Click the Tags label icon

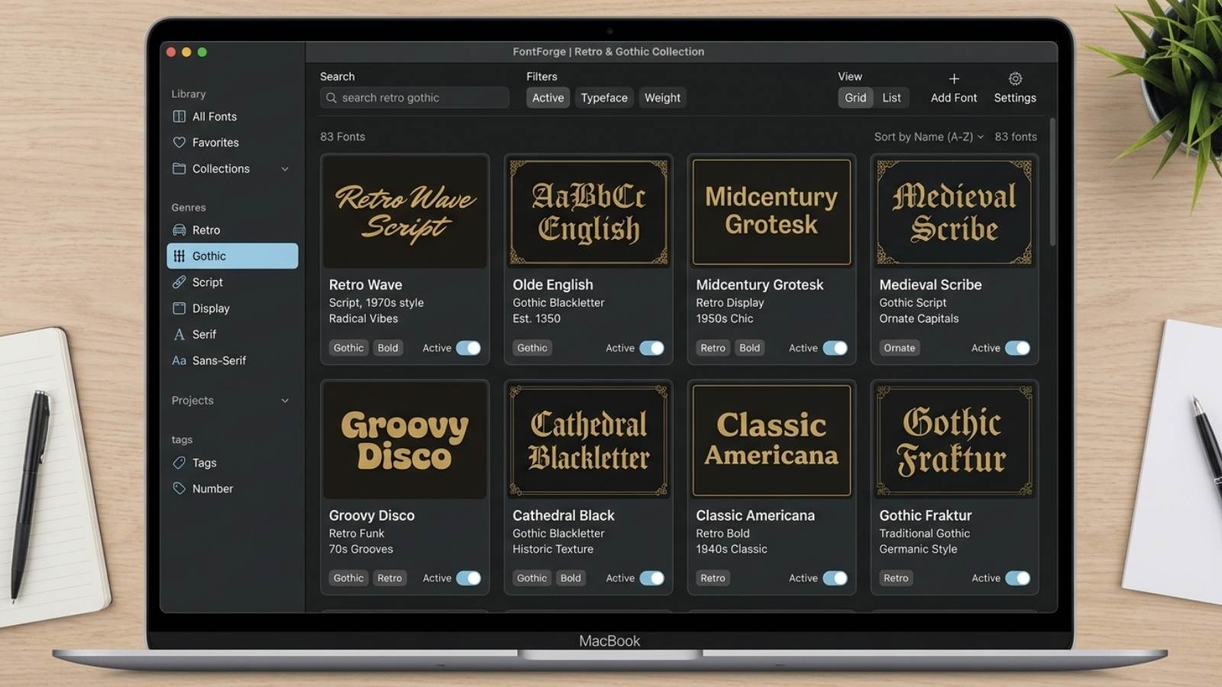(x=179, y=463)
